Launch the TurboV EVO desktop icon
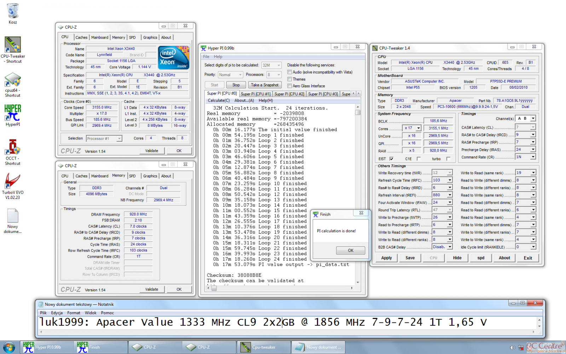Image resolution: width=566 pixels, height=354 pixels. [x=13, y=181]
